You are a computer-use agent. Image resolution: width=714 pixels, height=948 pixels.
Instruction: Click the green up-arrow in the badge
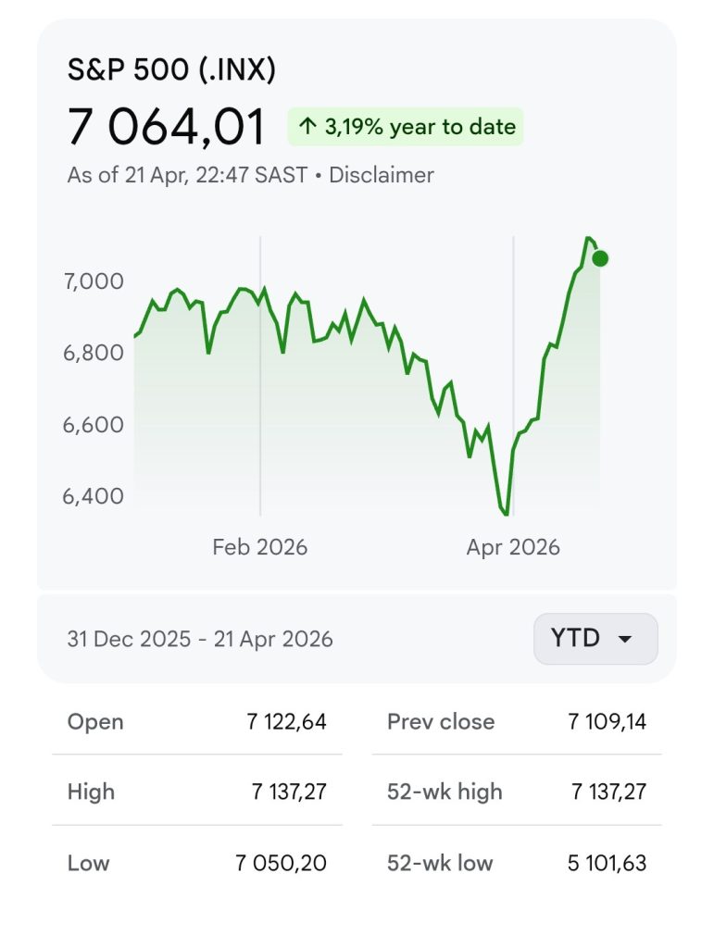click(307, 127)
